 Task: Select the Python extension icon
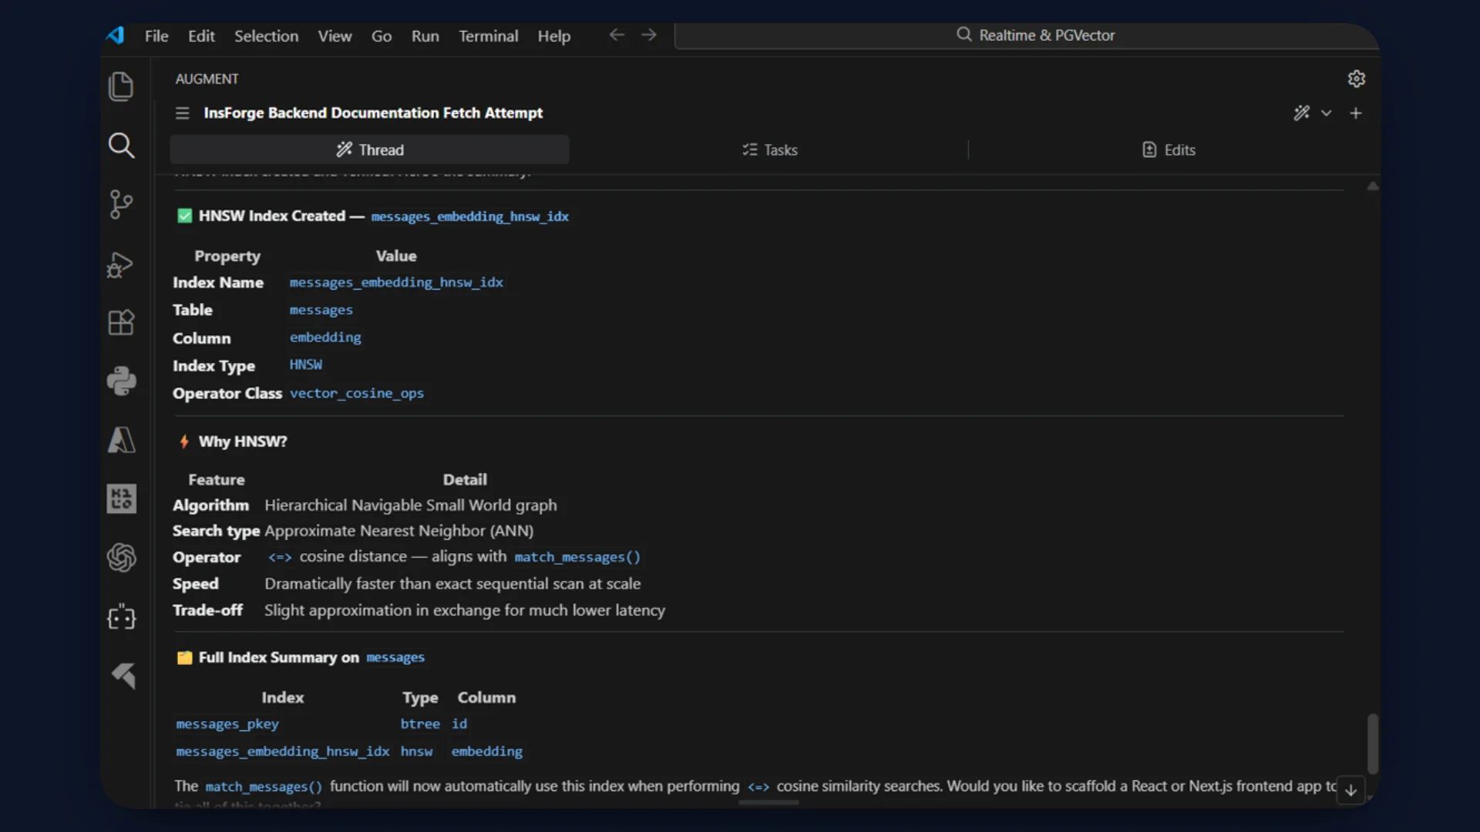click(121, 381)
